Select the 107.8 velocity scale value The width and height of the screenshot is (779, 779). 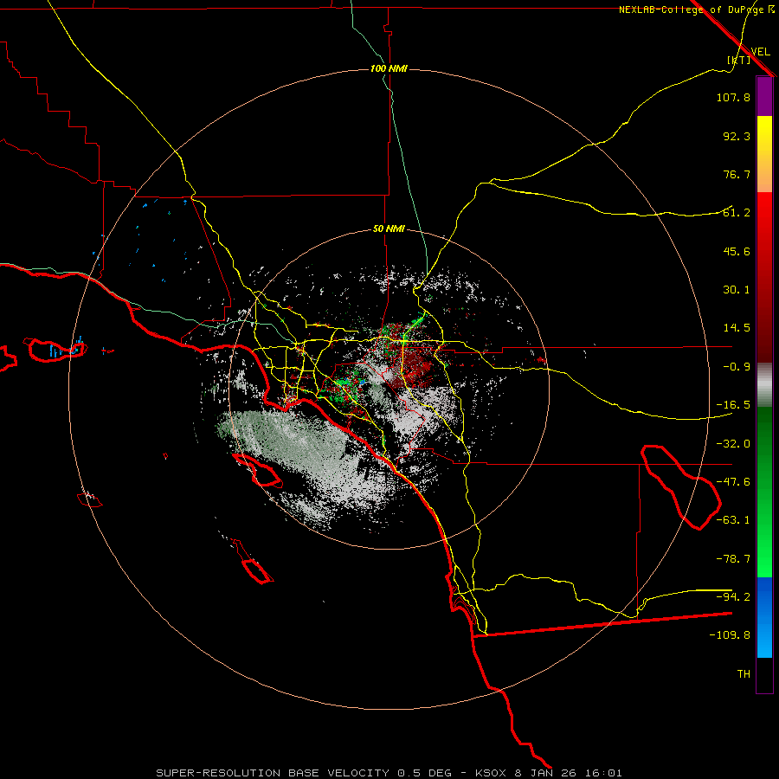coord(733,97)
